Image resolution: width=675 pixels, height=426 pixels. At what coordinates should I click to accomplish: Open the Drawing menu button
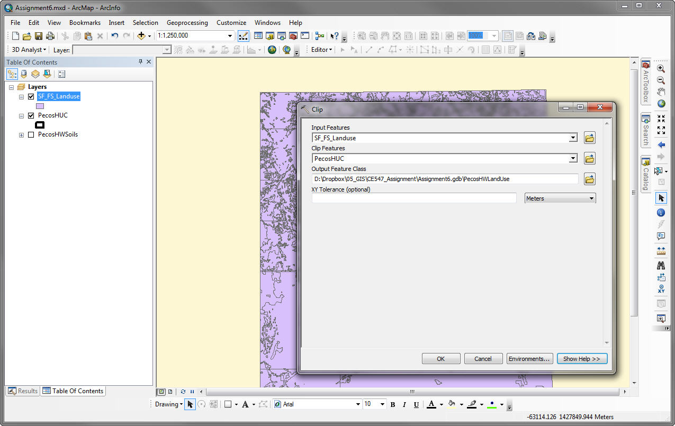tap(168, 404)
